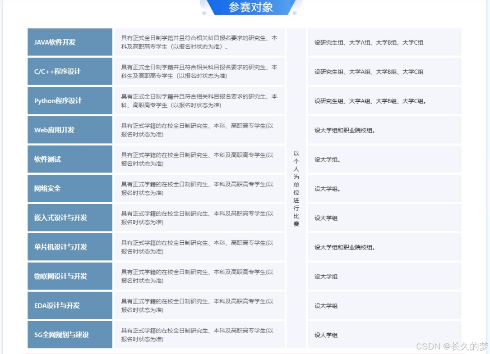
Task: Click 设大学组和职业院校组 in 单片机设计与开发 row
Action: tap(345, 247)
